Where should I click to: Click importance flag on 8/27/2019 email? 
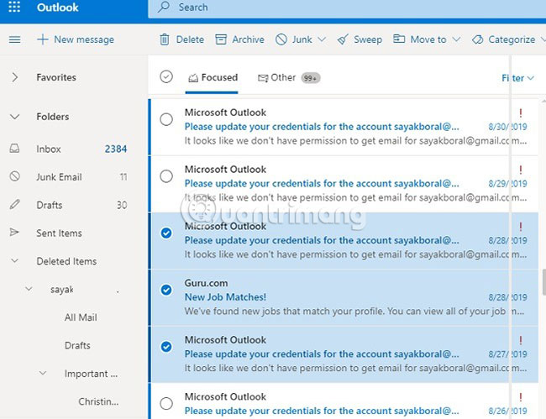click(521, 340)
